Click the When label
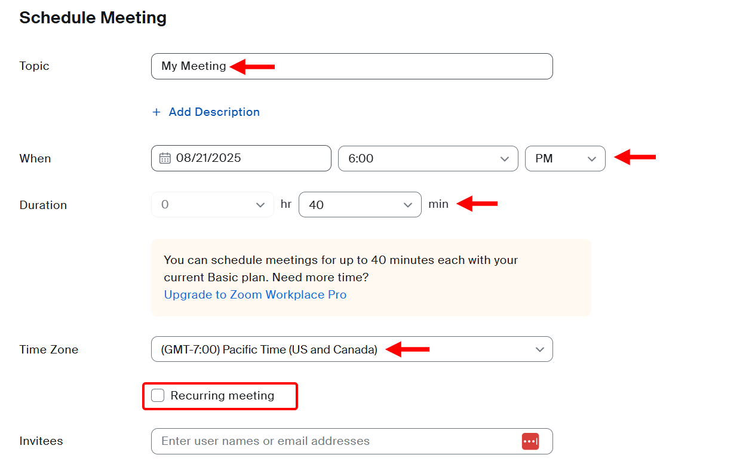This screenshot has width=746, height=461. point(35,158)
